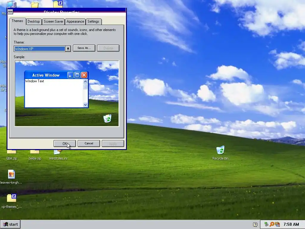Image resolution: width=305 pixels, height=229 pixels.
Task: Click the sample Active Window maximize button
Action: (77, 75)
